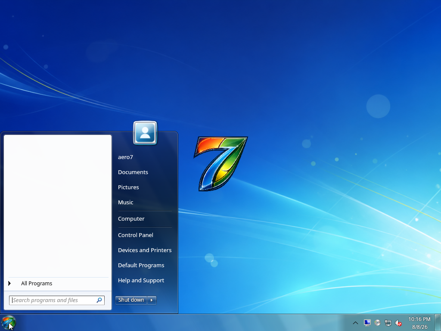Open the Shut down options arrow
This screenshot has height=331, width=441.
tap(152, 300)
